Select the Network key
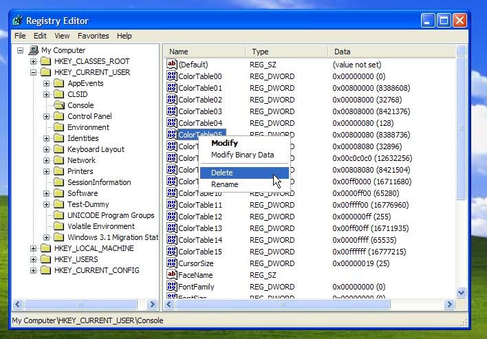Image resolution: width=487 pixels, height=339 pixels. point(81,160)
